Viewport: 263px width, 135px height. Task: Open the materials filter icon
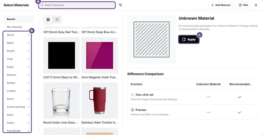[120, 5]
